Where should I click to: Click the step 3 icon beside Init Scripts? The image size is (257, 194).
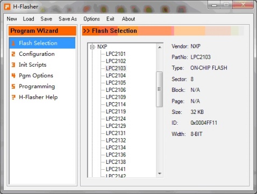13,64
